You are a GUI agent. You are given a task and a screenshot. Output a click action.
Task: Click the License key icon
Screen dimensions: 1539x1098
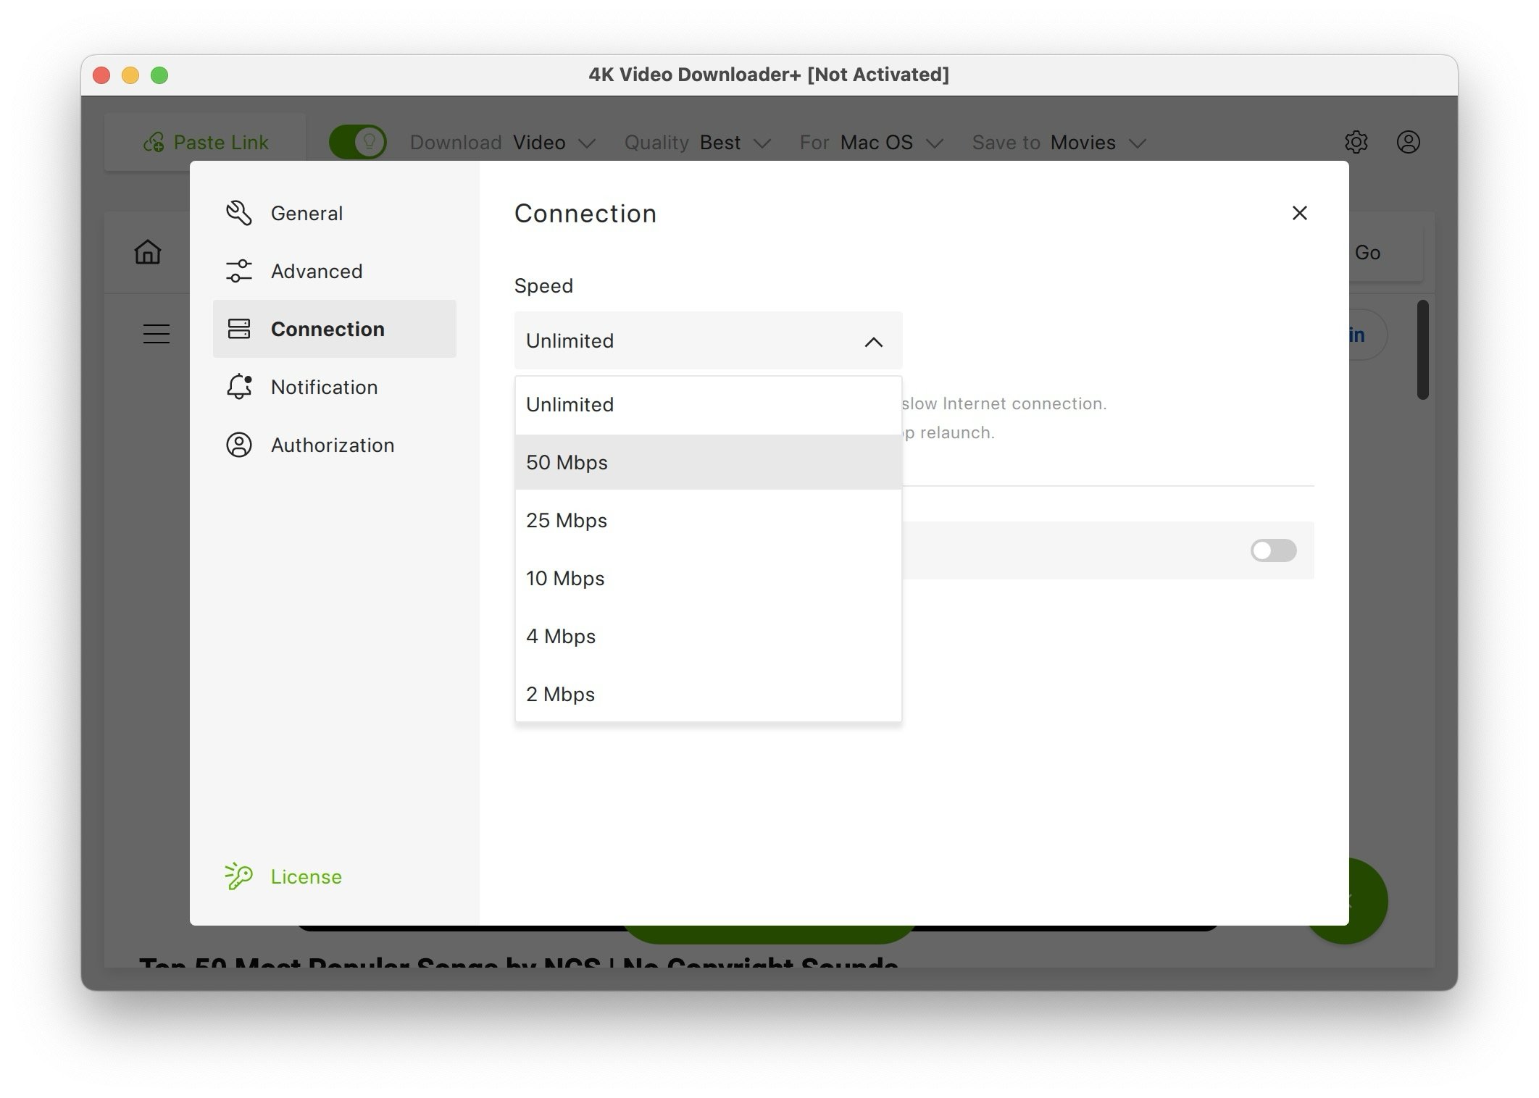(x=238, y=877)
